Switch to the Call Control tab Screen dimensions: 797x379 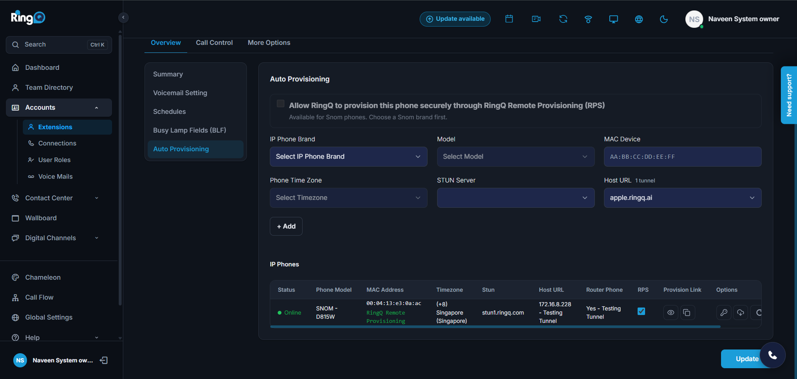coord(214,43)
